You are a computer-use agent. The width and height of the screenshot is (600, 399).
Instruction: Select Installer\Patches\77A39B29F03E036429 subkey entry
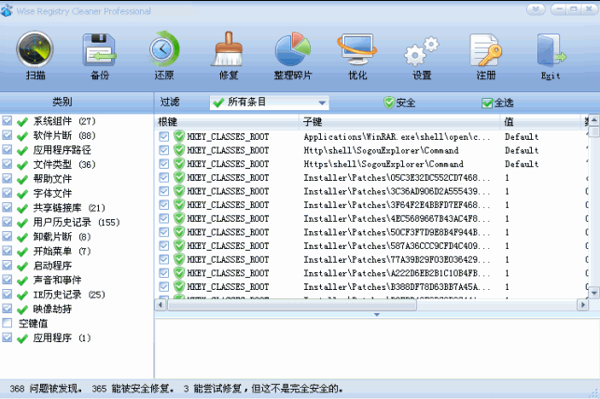(397, 259)
